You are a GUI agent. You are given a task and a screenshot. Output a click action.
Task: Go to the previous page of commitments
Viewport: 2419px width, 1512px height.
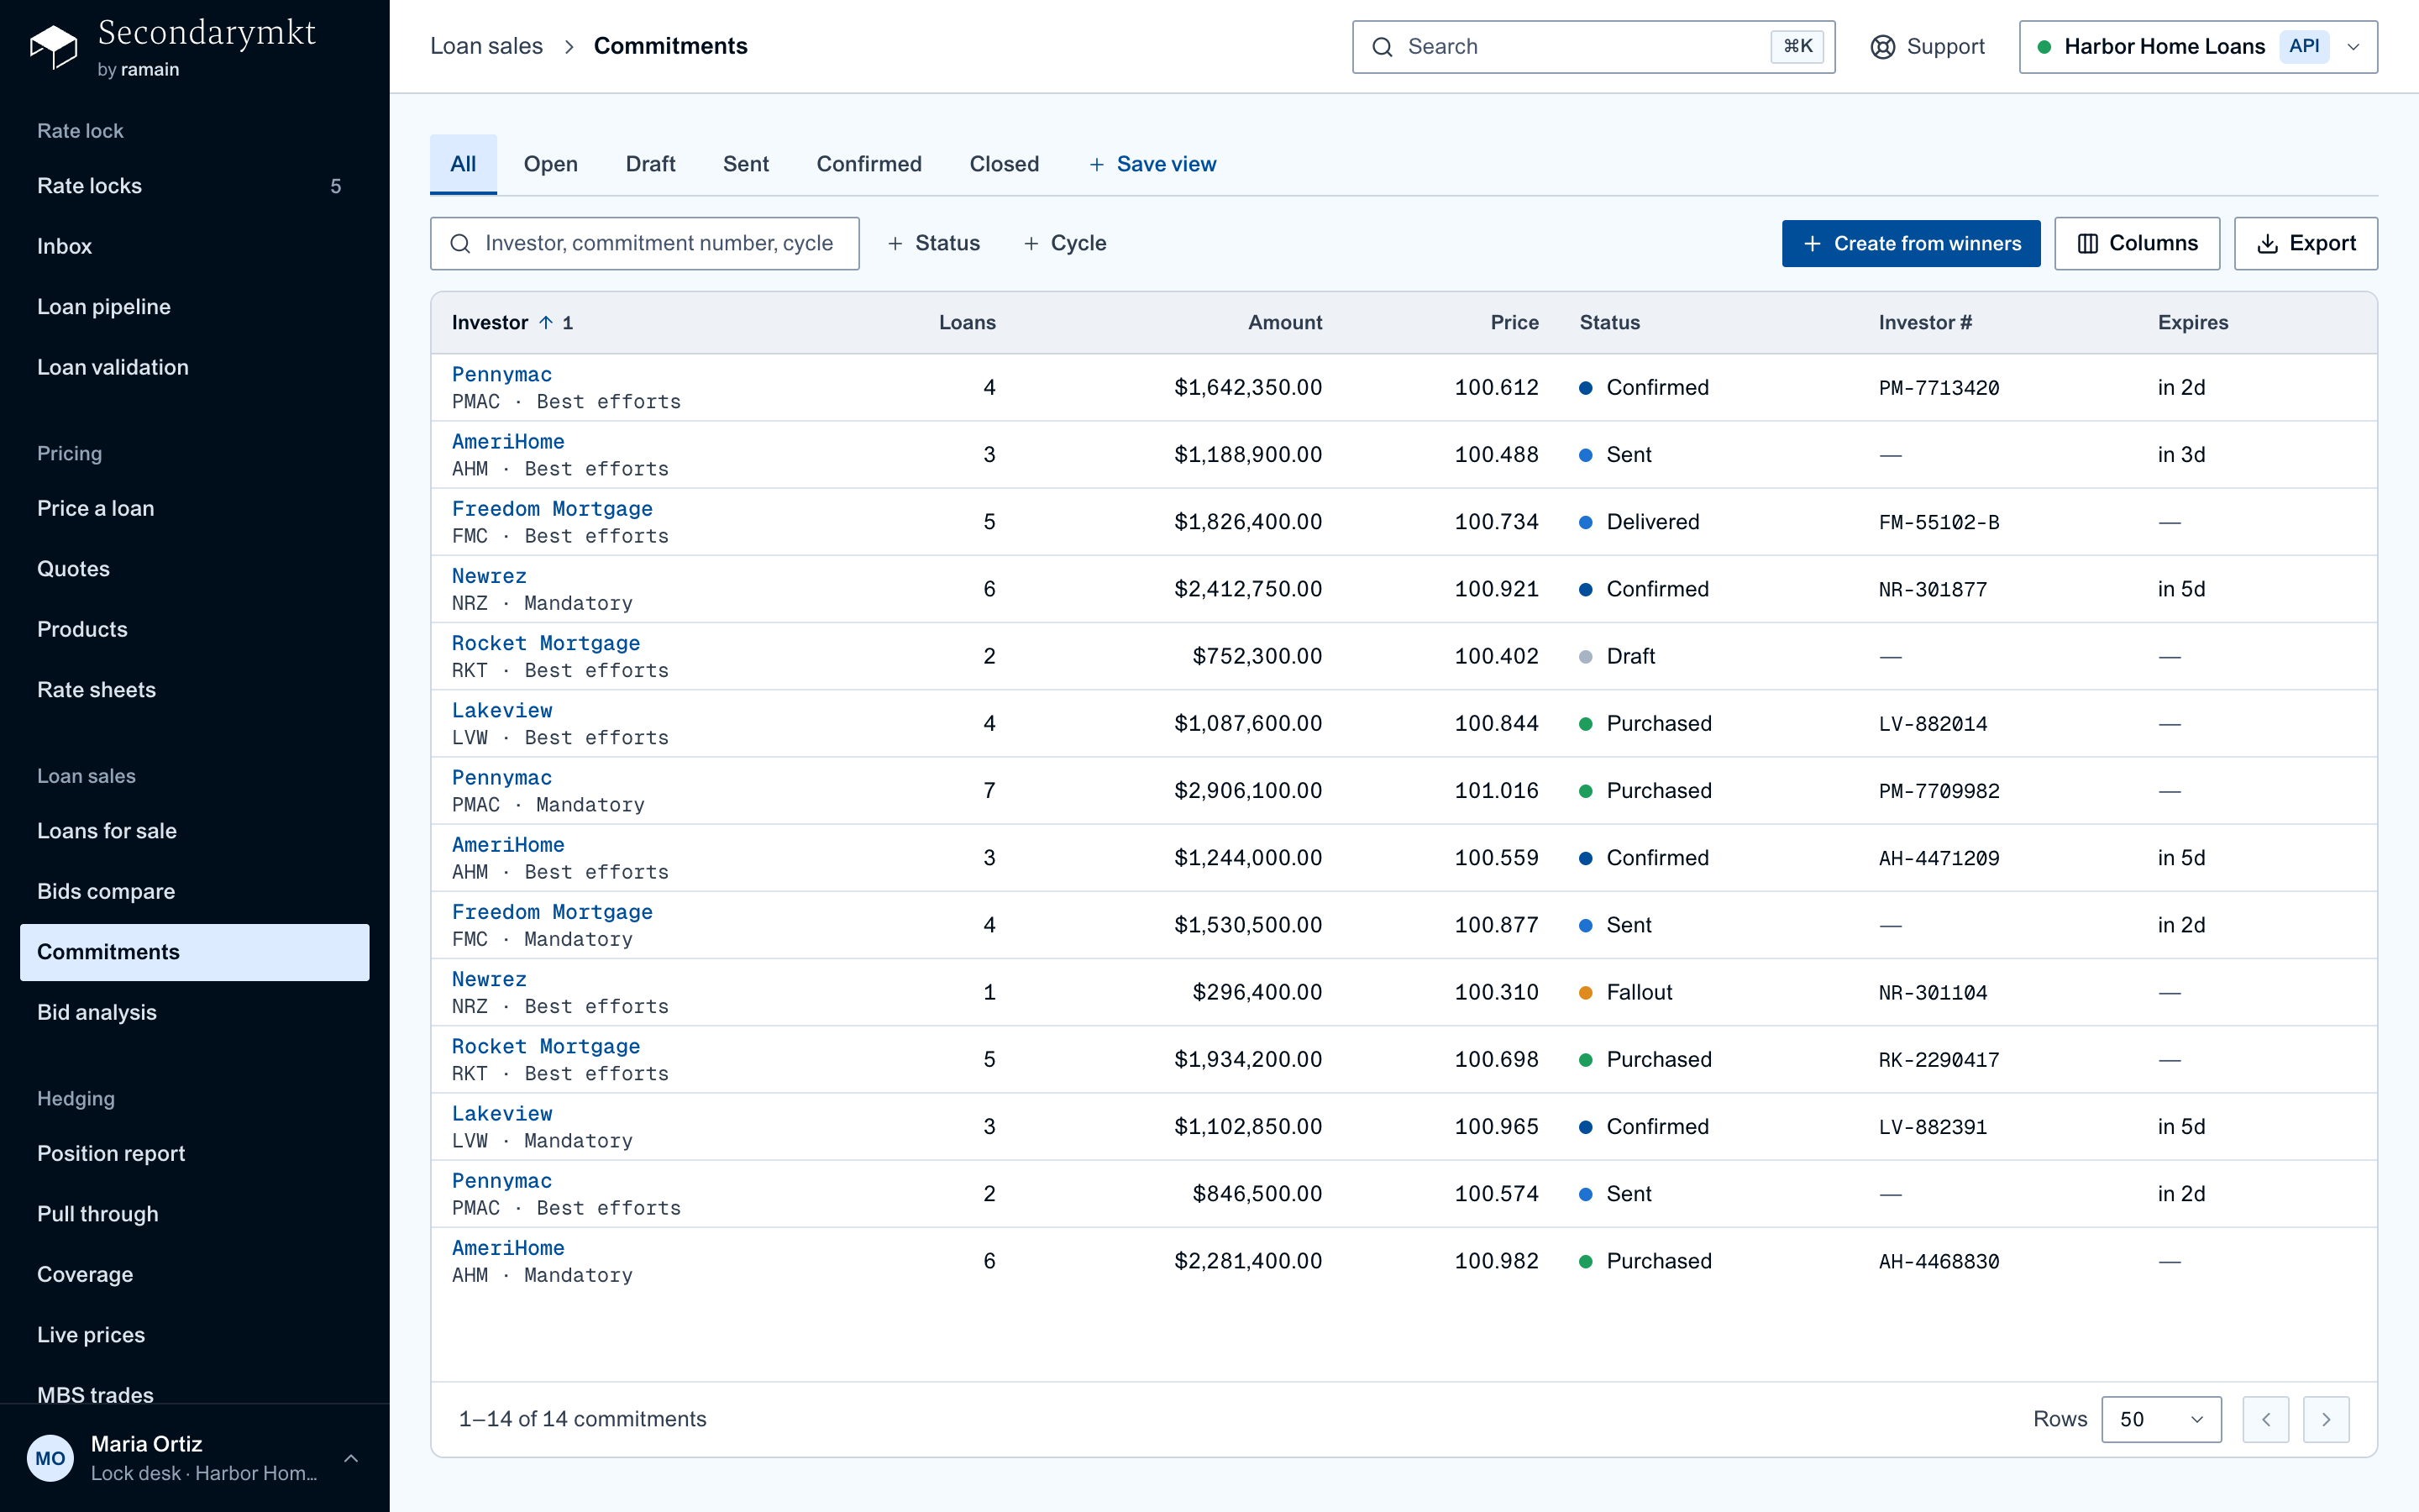coord(2266,1419)
